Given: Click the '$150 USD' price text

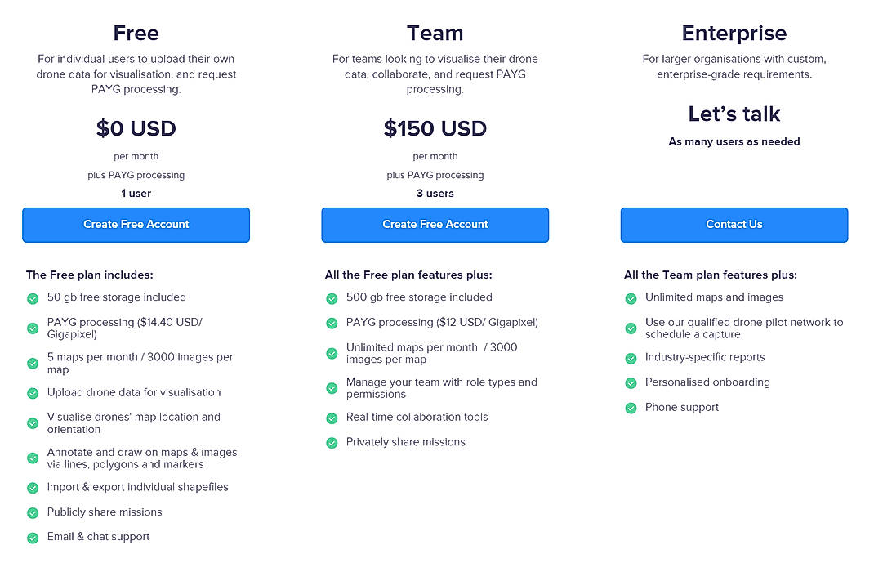Looking at the screenshot, I should tap(435, 128).
